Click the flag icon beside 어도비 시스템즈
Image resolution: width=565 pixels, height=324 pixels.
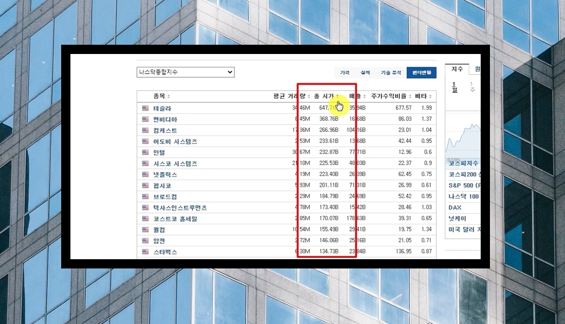pyautogui.click(x=145, y=141)
